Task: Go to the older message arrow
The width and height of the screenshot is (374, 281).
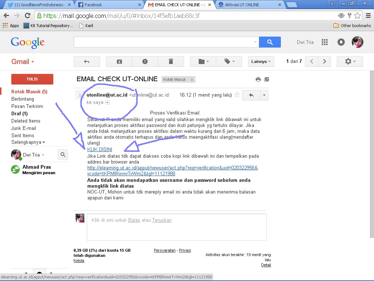Action: [324, 61]
